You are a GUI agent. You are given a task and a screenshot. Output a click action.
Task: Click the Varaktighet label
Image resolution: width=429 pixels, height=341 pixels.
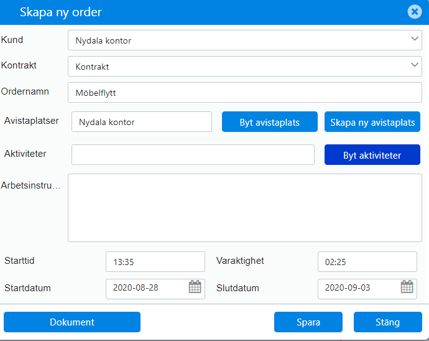point(240,261)
